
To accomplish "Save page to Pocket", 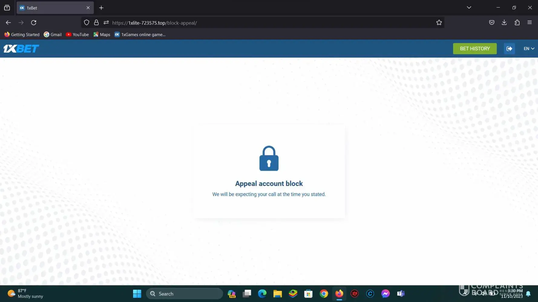I will (492, 22).
